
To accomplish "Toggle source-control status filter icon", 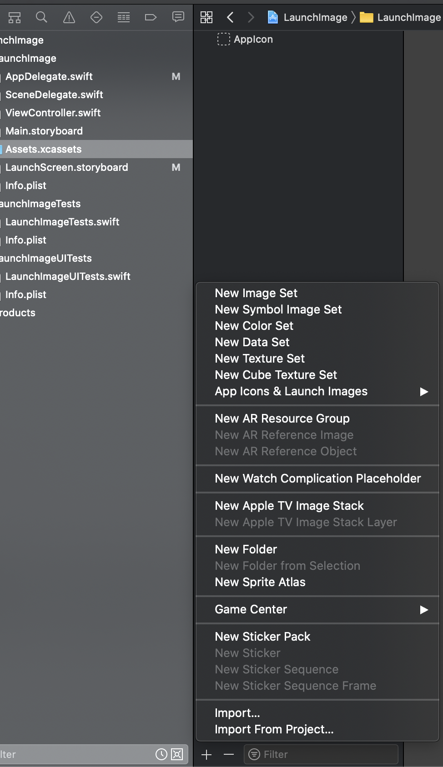I will pyautogui.click(x=177, y=754).
